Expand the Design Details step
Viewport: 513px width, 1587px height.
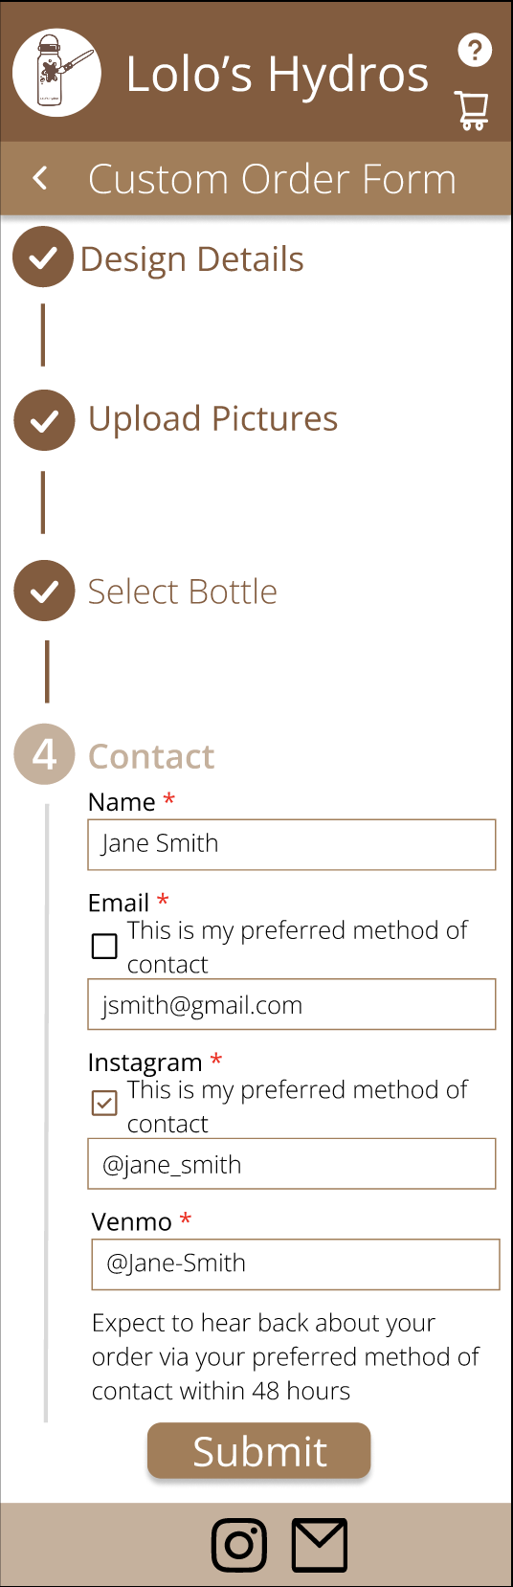[191, 258]
